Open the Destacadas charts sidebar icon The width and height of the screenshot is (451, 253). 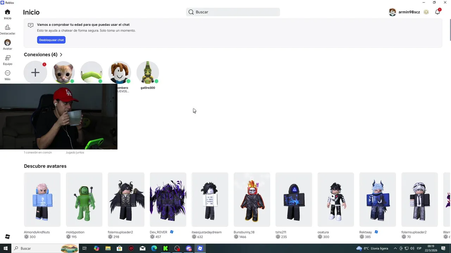click(x=7, y=27)
